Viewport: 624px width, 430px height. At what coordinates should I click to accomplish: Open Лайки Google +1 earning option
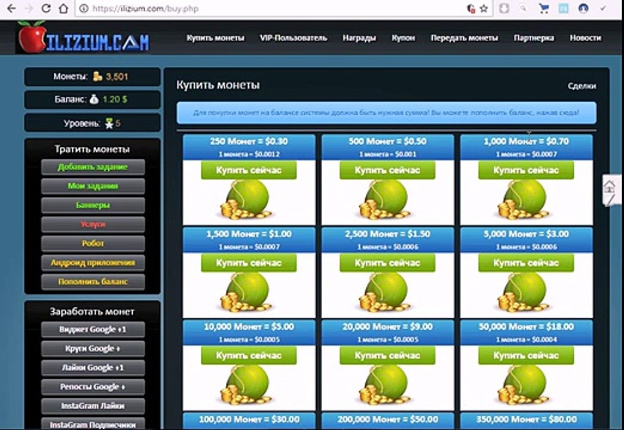click(93, 367)
